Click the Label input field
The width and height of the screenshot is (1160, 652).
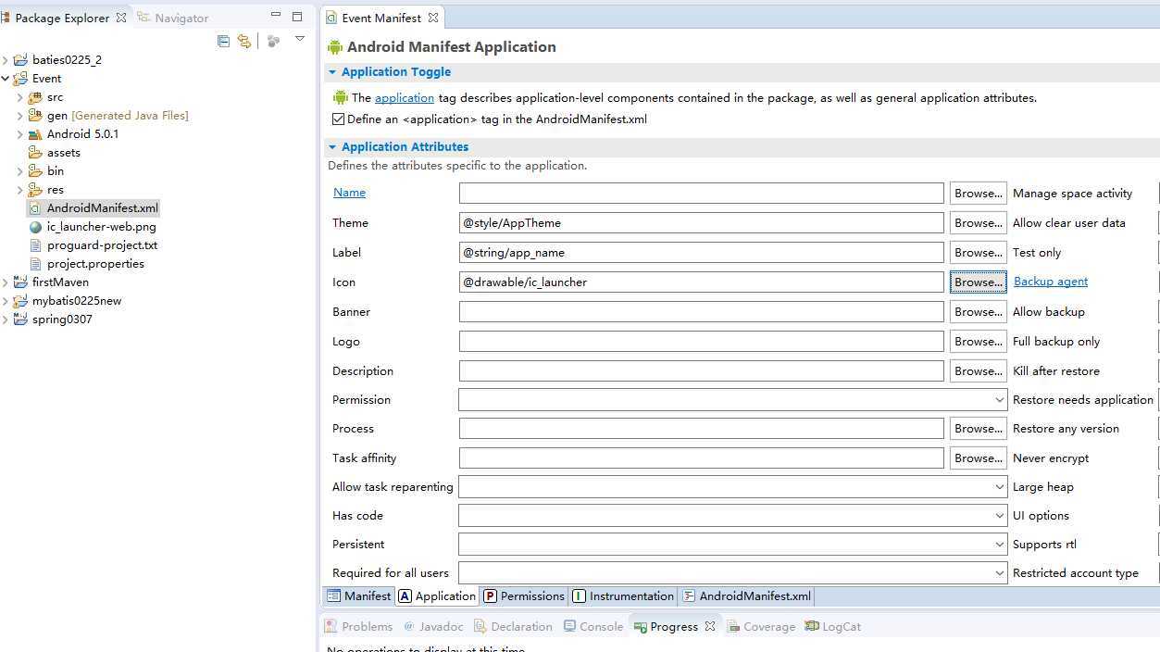click(701, 253)
